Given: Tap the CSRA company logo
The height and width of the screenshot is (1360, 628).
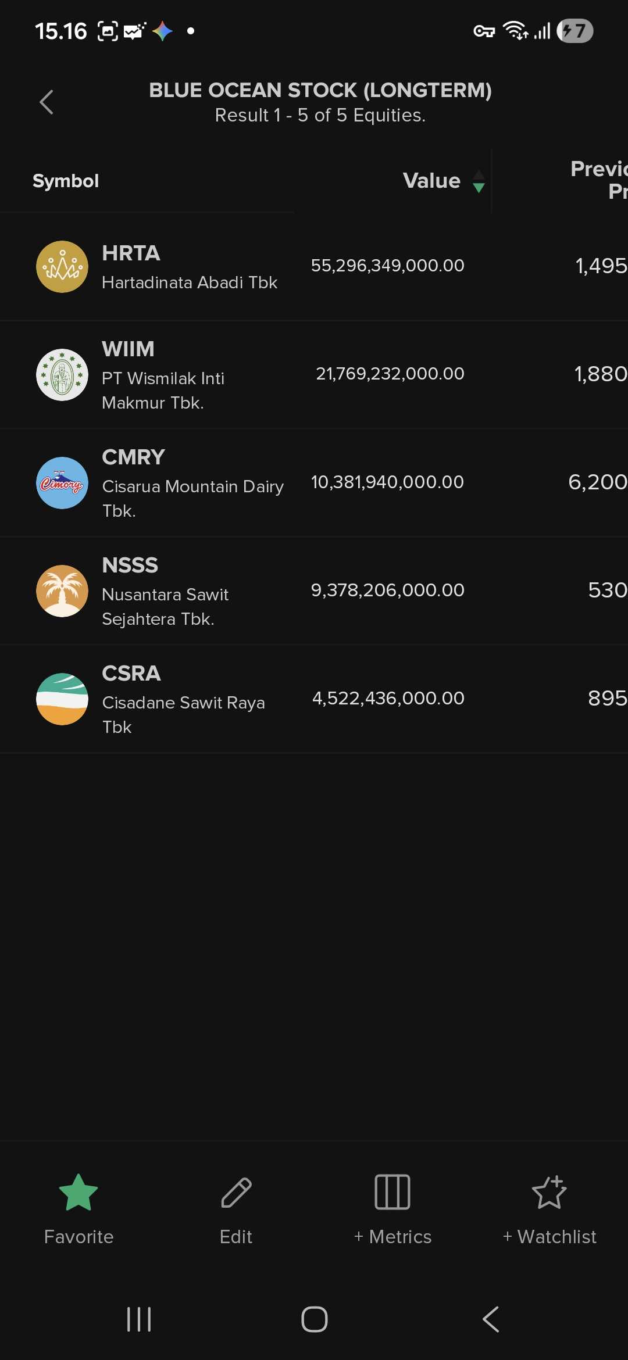Looking at the screenshot, I should click(x=62, y=699).
